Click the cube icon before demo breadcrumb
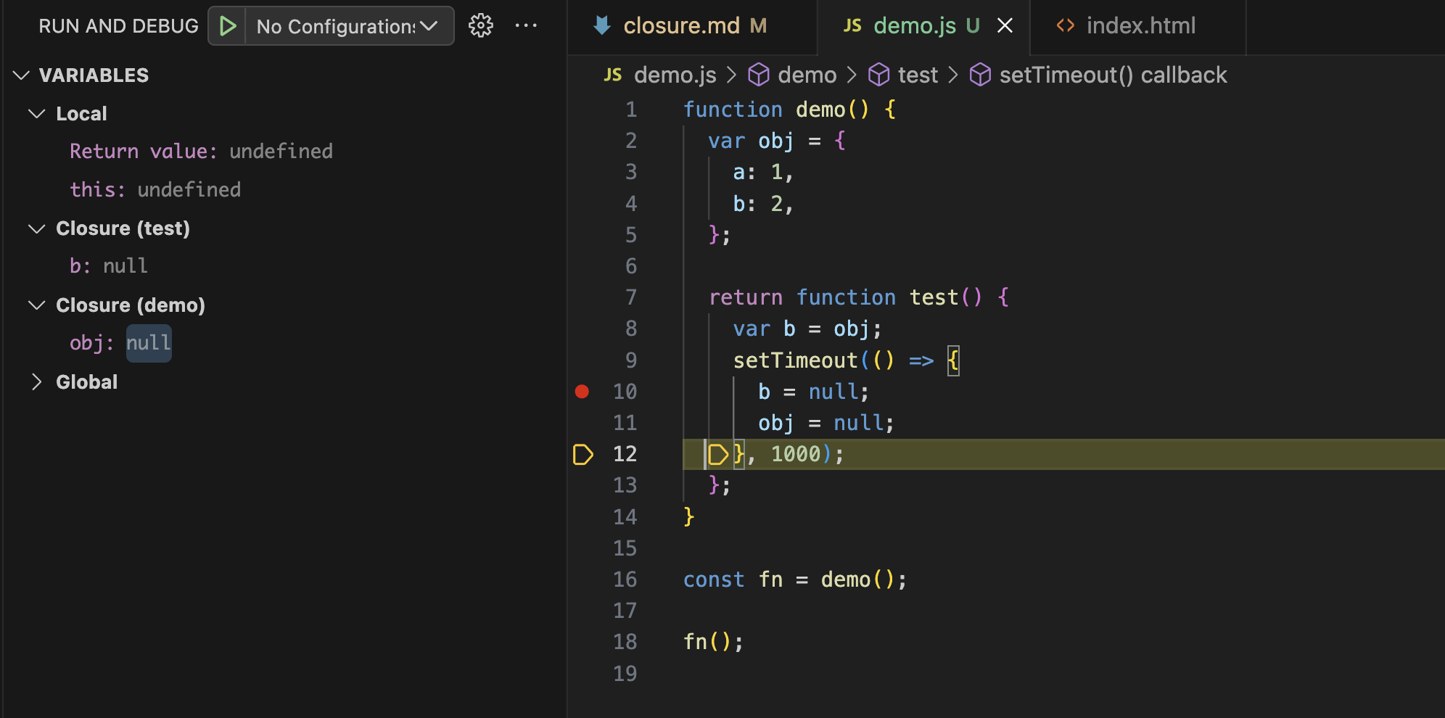This screenshot has height=718, width=1445. coord(759,75)
